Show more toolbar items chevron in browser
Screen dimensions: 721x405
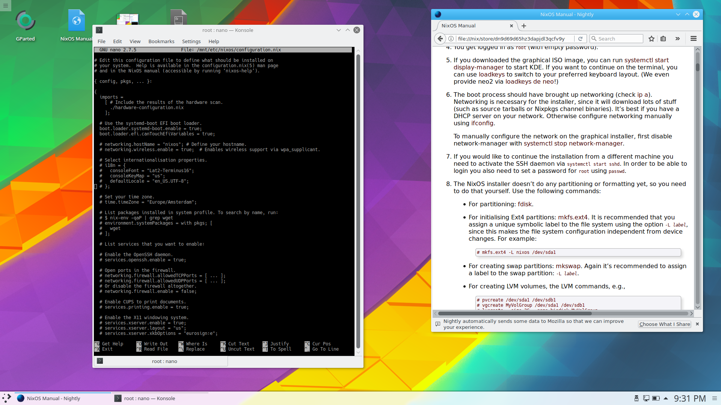[x=677, y=39]
